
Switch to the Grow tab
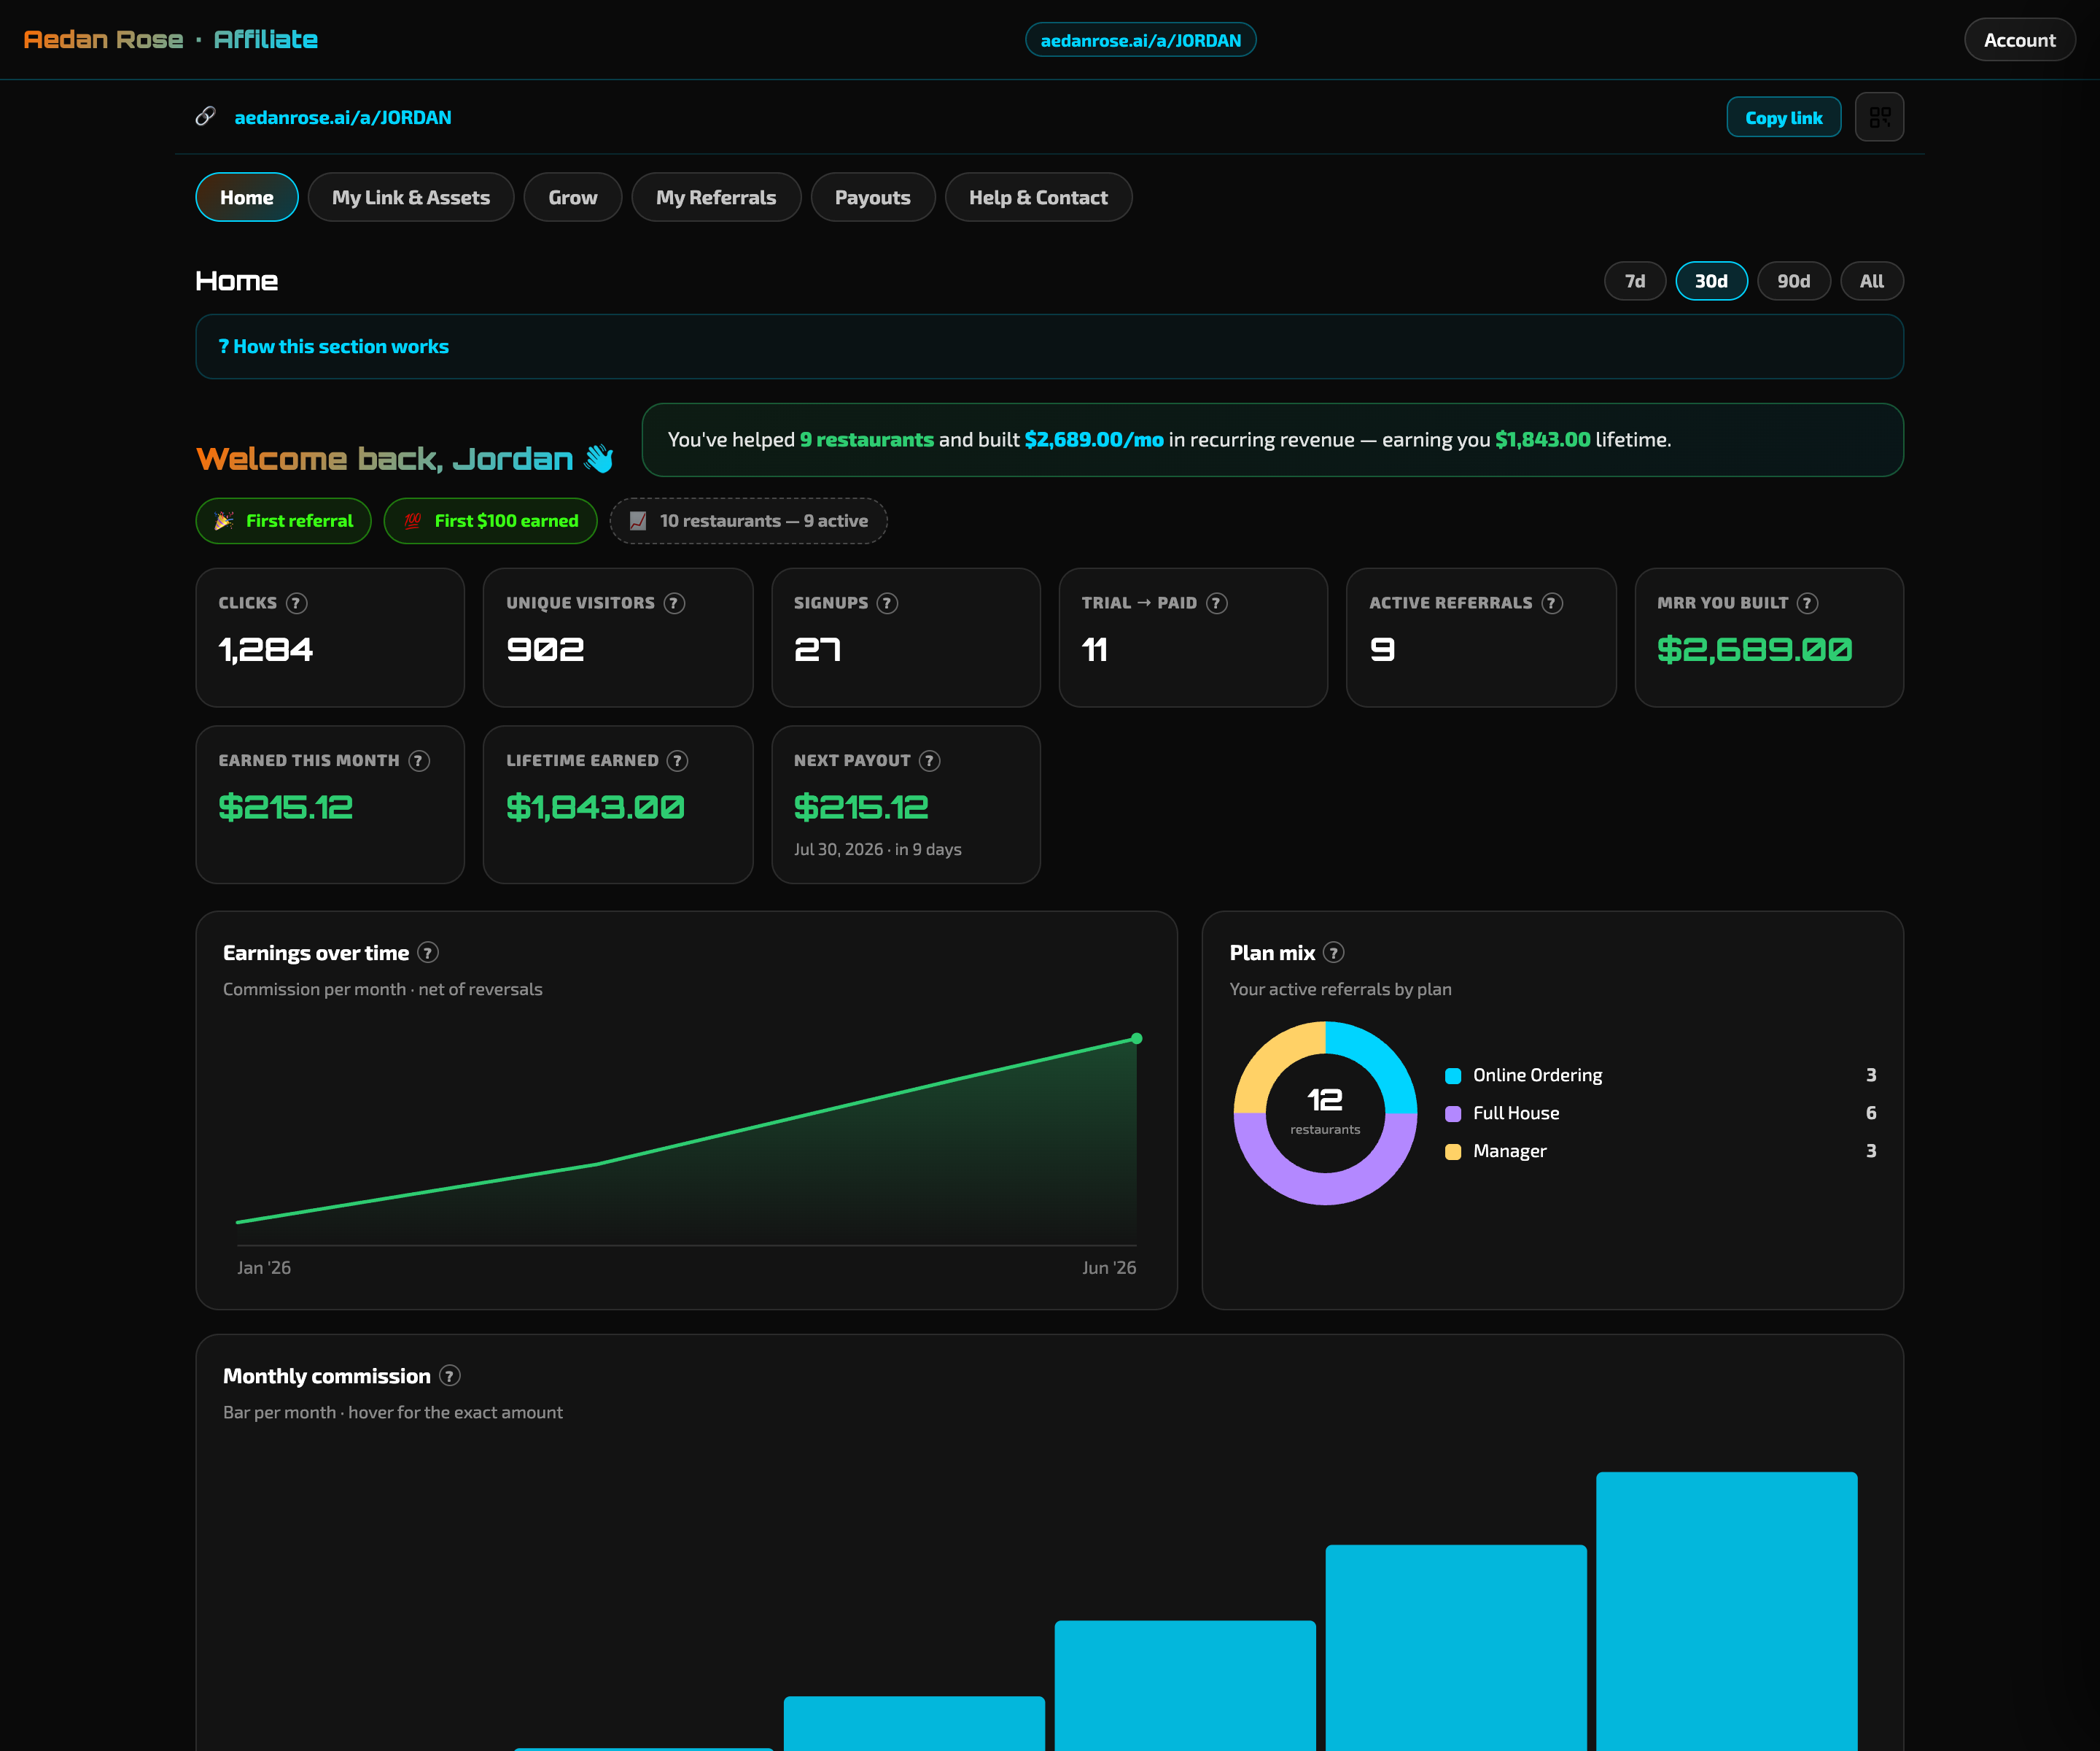click(572, 197)
